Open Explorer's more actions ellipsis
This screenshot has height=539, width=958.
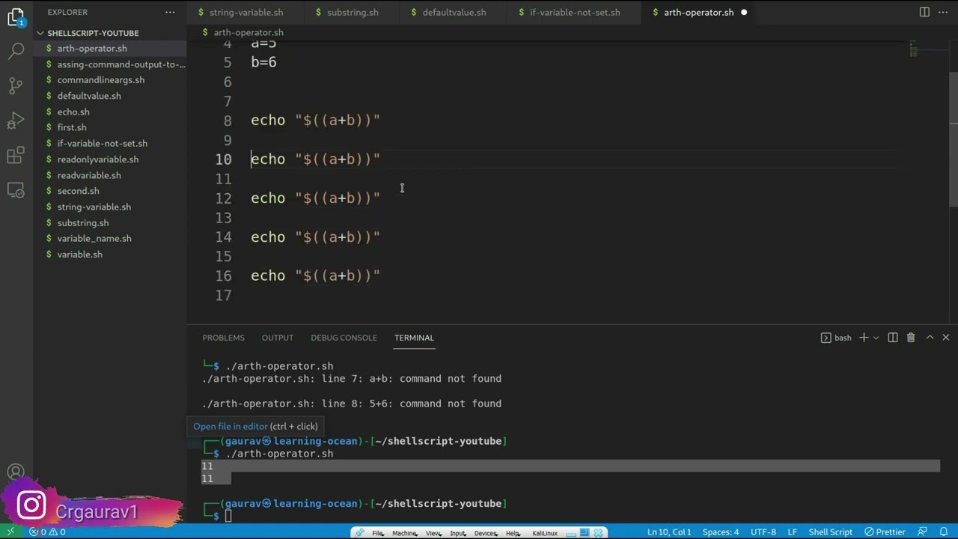click(x=170, y=12)
